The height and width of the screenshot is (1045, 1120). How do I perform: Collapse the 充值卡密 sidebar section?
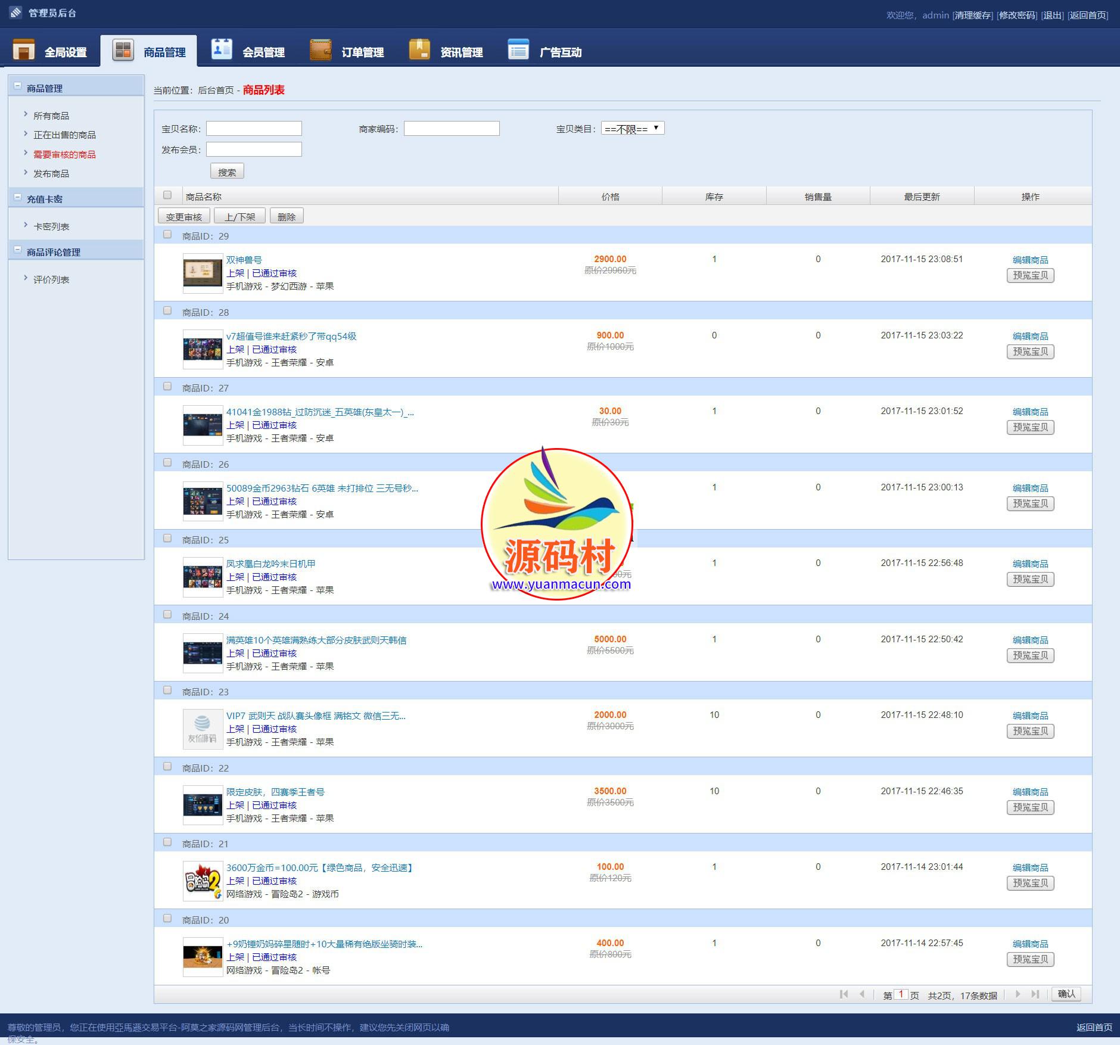click(x=17, y=197)
